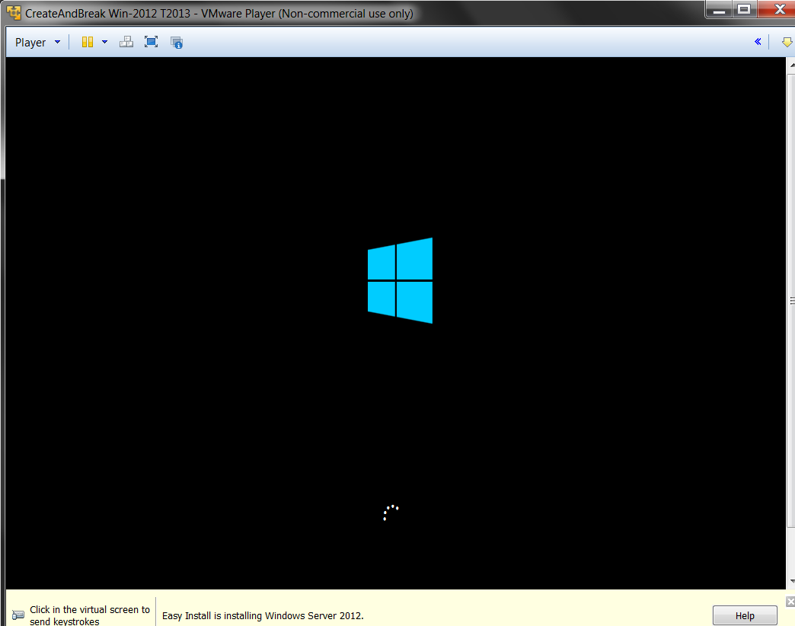This screenshot has height=626, width=795.
Task: Close the Easy Install notification bar
Action: 790,602
